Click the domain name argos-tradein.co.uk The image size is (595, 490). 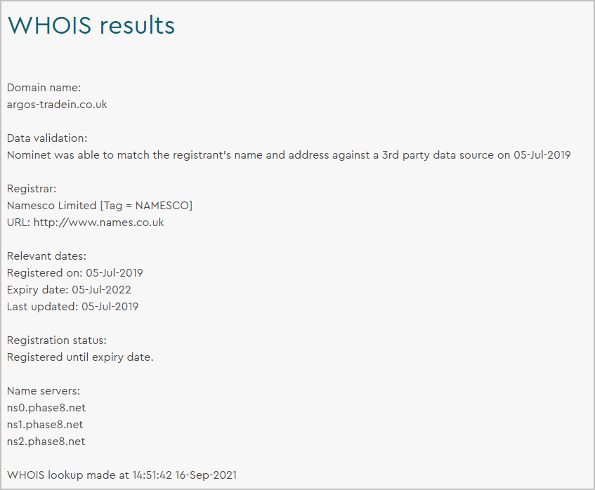57,105
